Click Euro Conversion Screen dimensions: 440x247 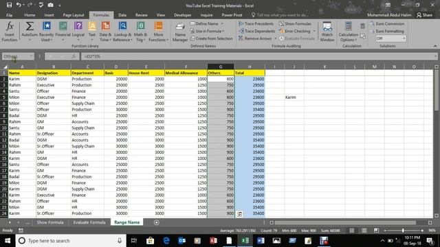pyautogui.click(x=387, y=24)
